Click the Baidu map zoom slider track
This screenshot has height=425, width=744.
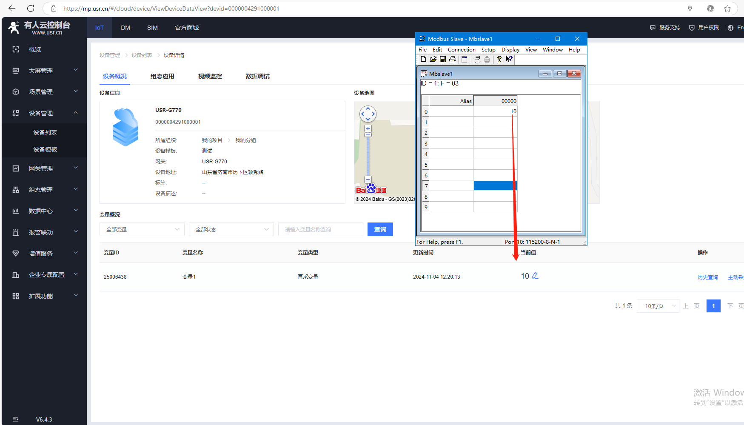click(368, 155)
